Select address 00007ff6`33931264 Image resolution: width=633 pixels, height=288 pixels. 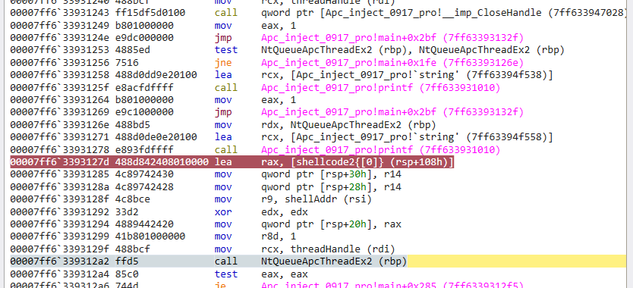(59, 100)
